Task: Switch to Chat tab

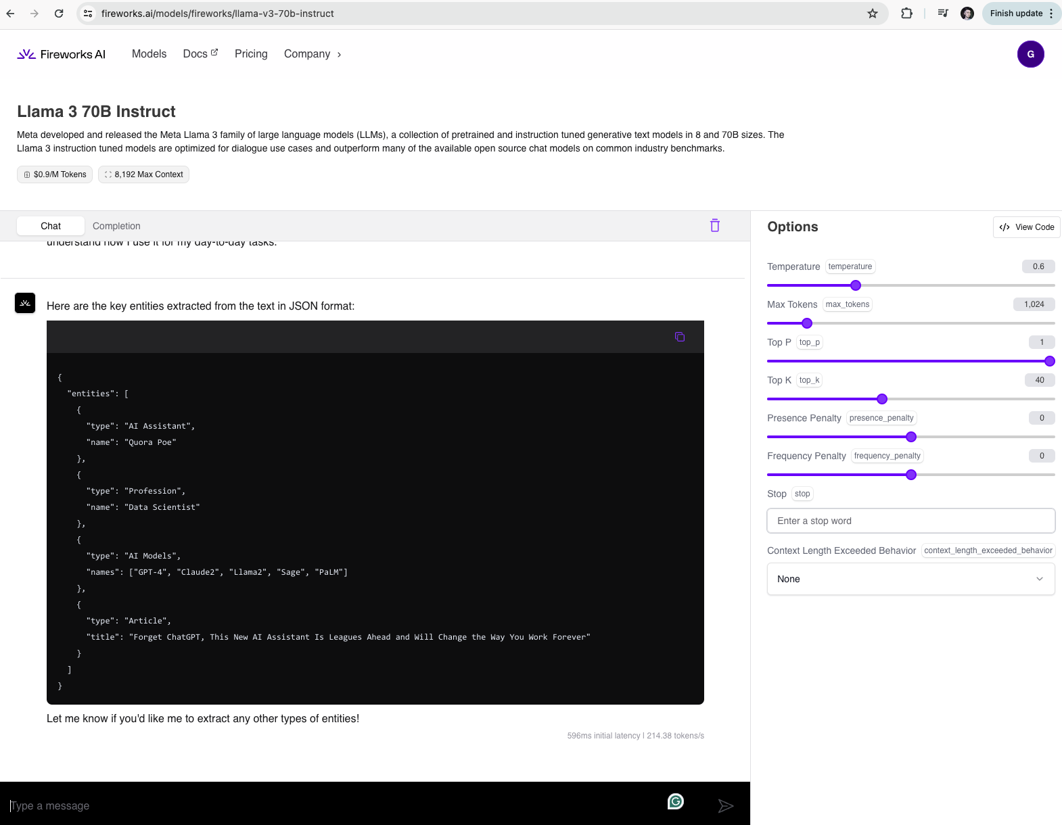Action: pyautogui.click(x=51, y=226)
